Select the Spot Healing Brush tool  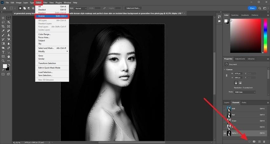[9, 31]
